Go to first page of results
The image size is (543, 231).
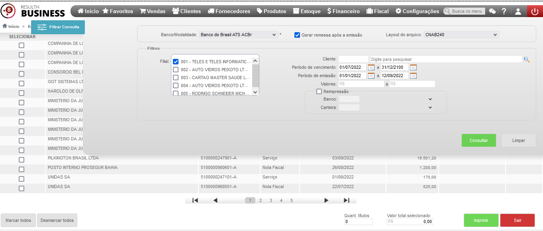click(x=195, y=200)
